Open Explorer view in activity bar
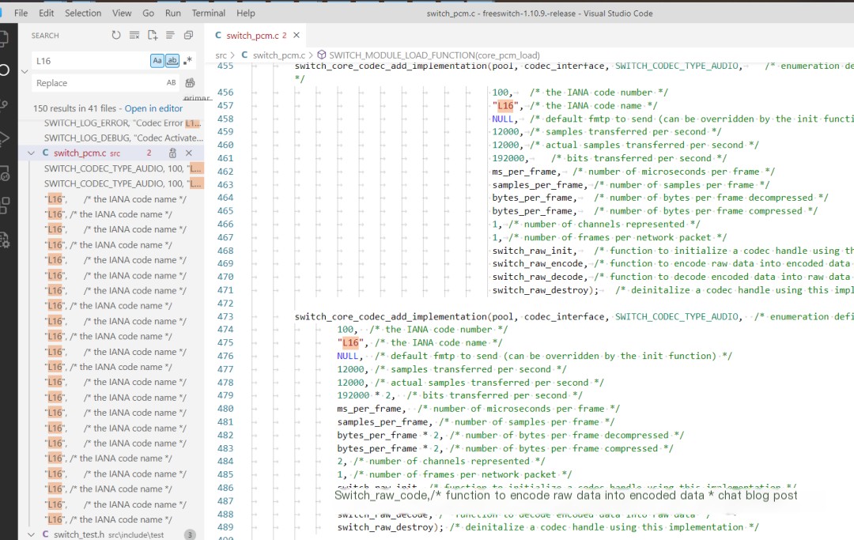854x540 pixels. click(4, 38)
